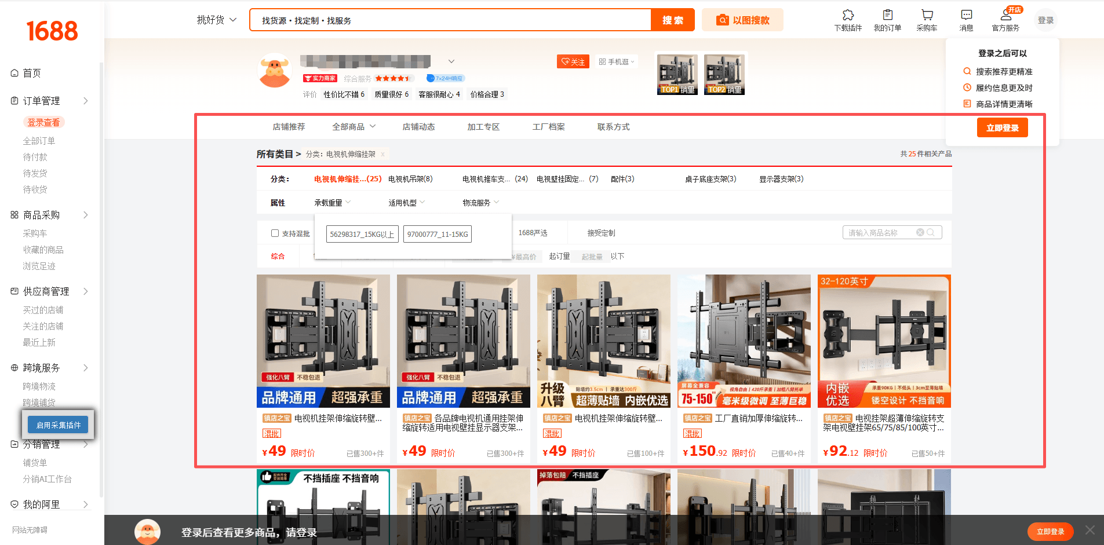The height and width of the screenshot is (545, 1104).
Task: Click the 启用采集插件 button
Action: click(58, 425)
